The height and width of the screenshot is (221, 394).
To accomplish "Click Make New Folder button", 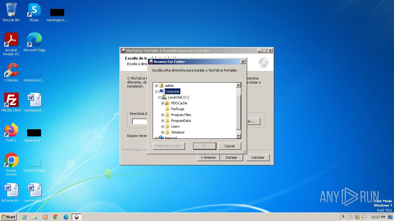I will pyautogui.click(x=168, y=146).
